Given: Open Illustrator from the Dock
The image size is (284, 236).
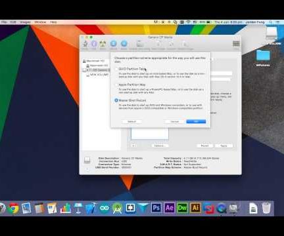Looking at the screenshot, I should pos(195,208).
